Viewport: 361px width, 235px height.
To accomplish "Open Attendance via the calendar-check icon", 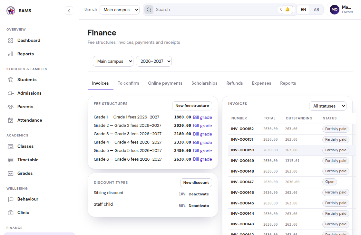I will (11, 120).
